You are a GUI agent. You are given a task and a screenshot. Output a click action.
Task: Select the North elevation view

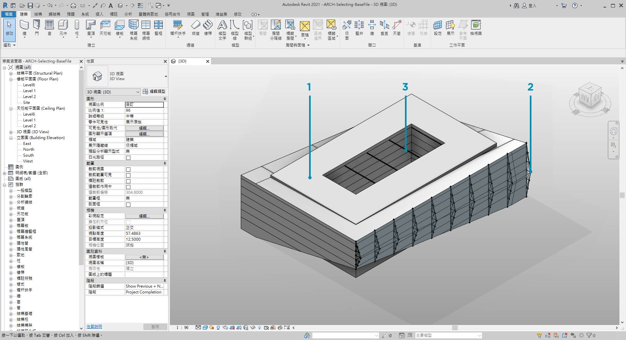click(29, 149)
